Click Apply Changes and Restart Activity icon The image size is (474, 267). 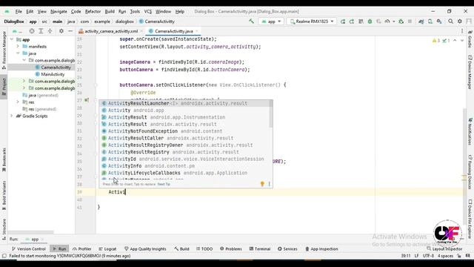pyautogui.click(x=352, y=22)
